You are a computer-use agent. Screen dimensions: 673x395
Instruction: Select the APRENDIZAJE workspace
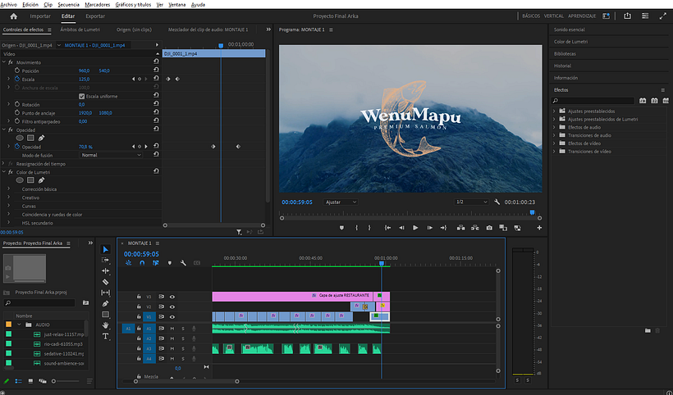[582, 16]
